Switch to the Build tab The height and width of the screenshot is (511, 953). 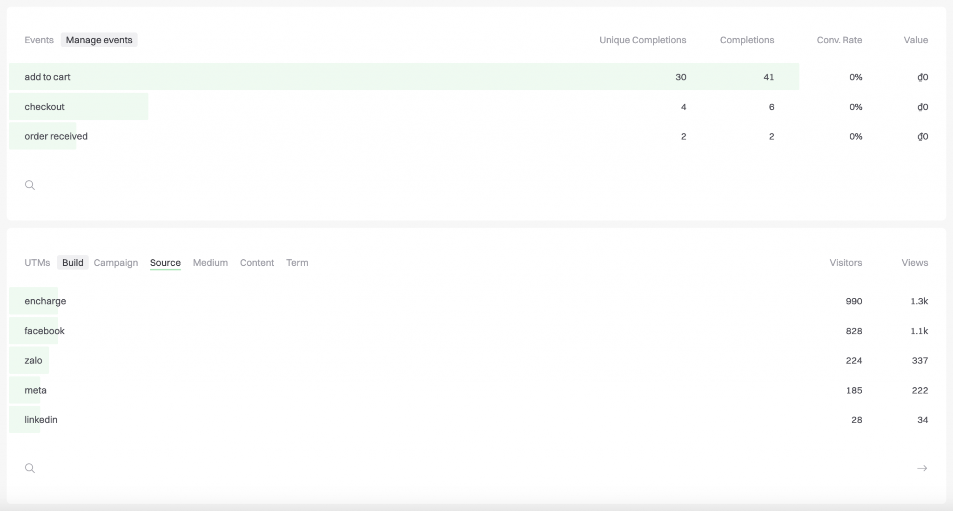coord(73,262)
